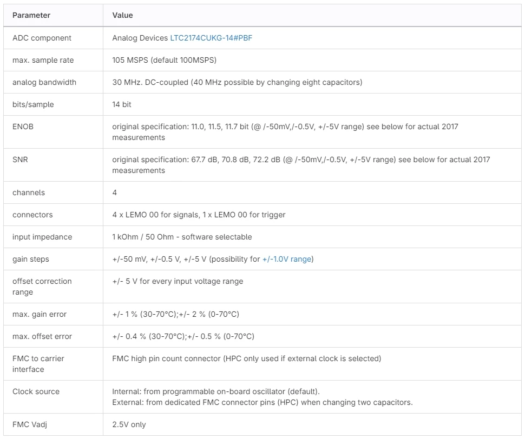Select the FMC to carrier interface label
Screen dimensions: 525x439
pos(38,364)
